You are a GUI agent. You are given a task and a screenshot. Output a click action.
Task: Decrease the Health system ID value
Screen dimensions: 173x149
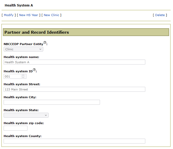(23, 77)
